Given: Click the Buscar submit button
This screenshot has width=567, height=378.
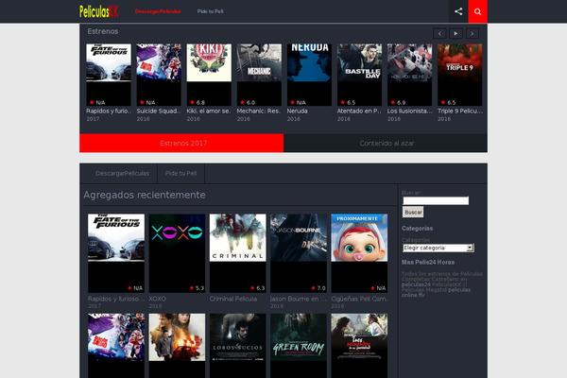Looking at the screenshot, I should pyautogui.click(x=413, y=213).
